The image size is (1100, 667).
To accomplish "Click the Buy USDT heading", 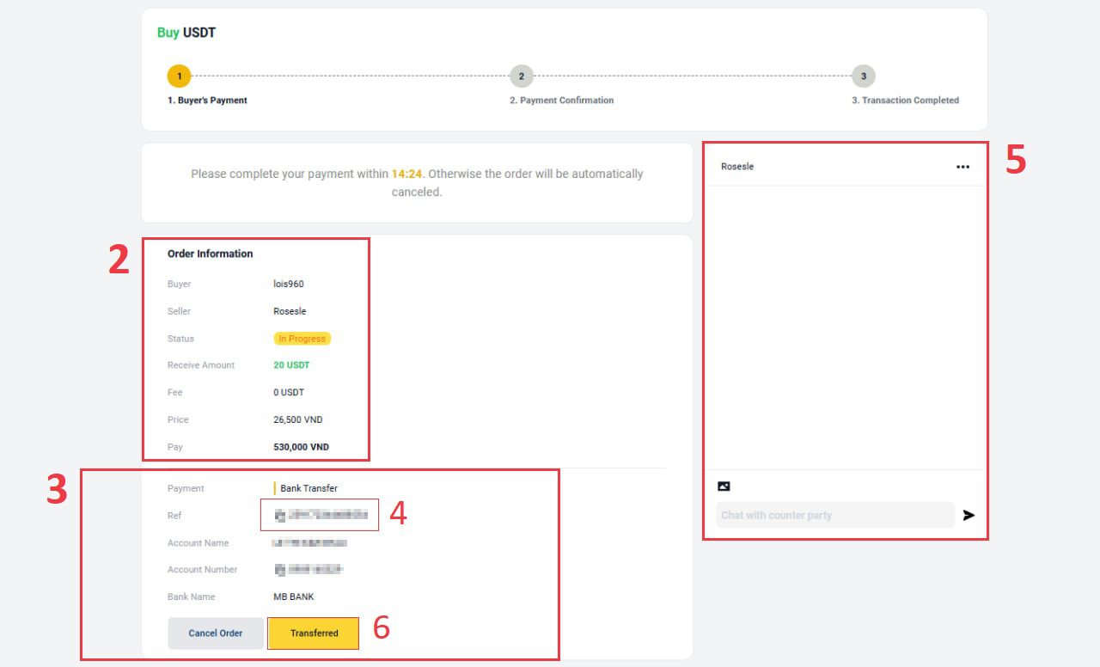I will click(186, 33).
